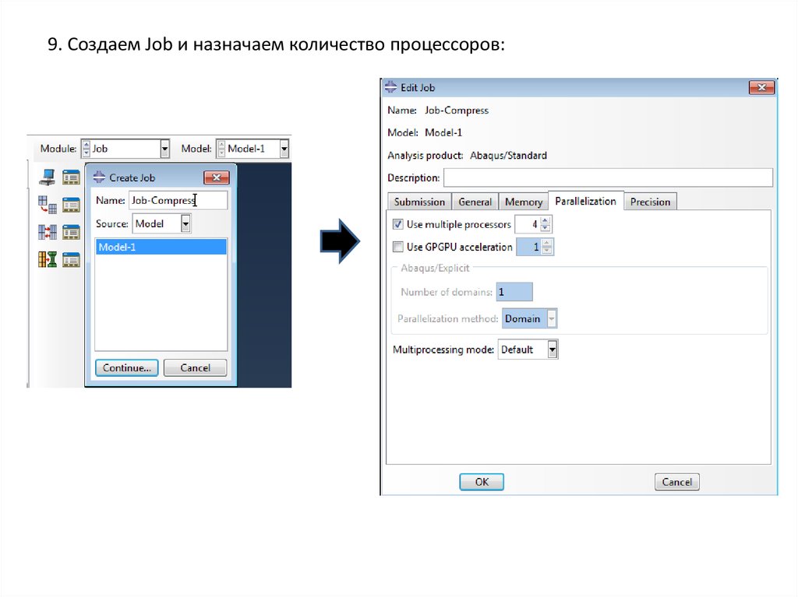Viewport: 798px width, 597px height.
Task: Click the Description input field
Action: point(608,178)
